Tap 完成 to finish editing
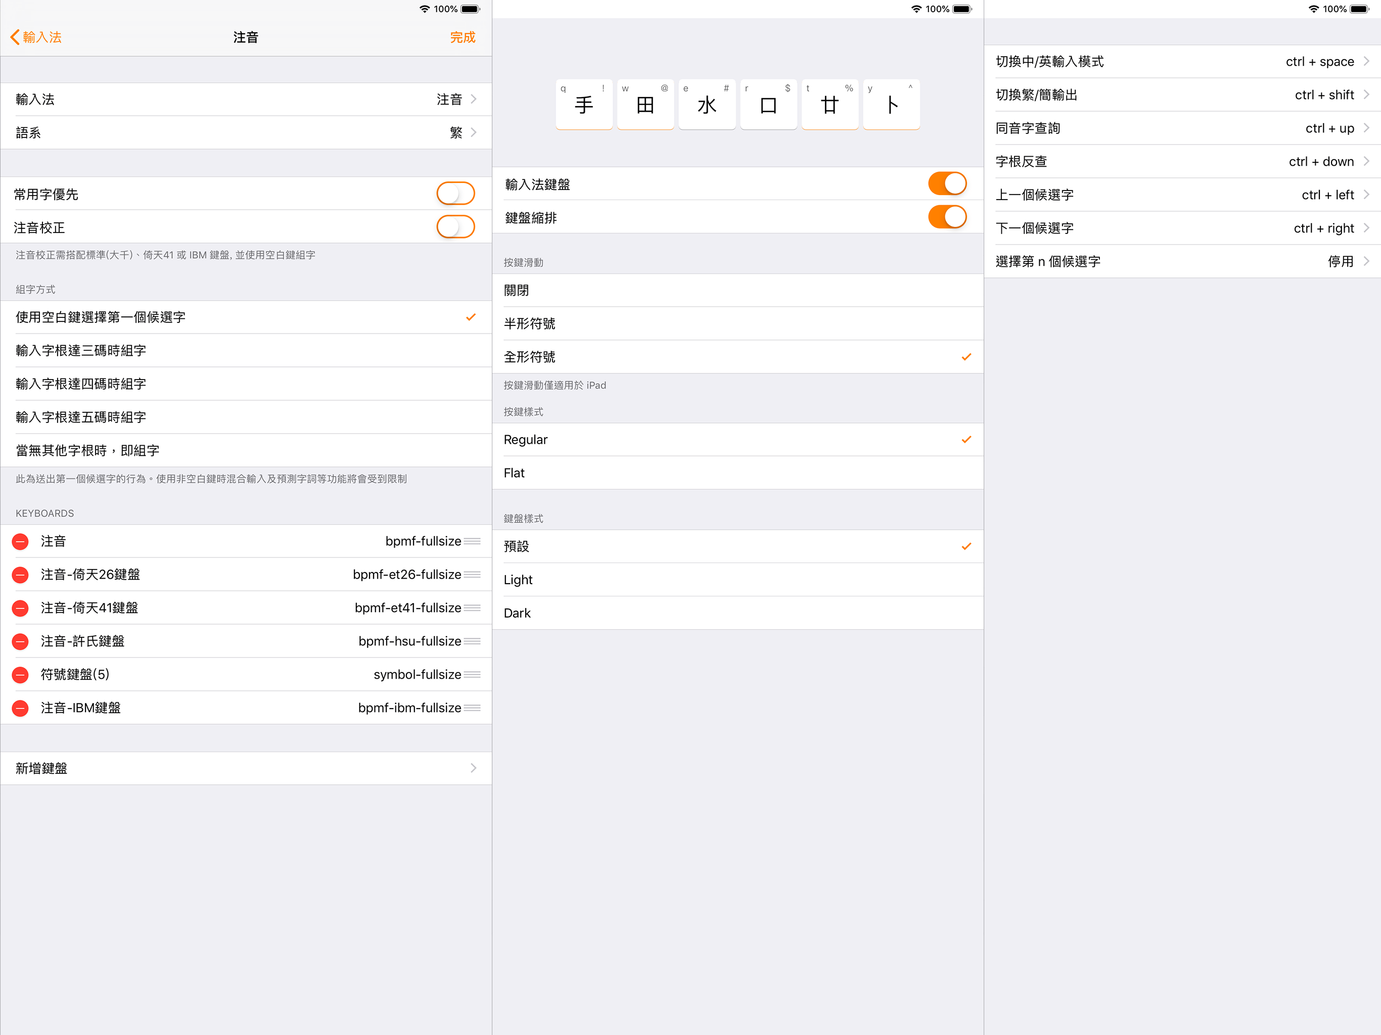The image size is (1381, 1035). click(463, 37)
